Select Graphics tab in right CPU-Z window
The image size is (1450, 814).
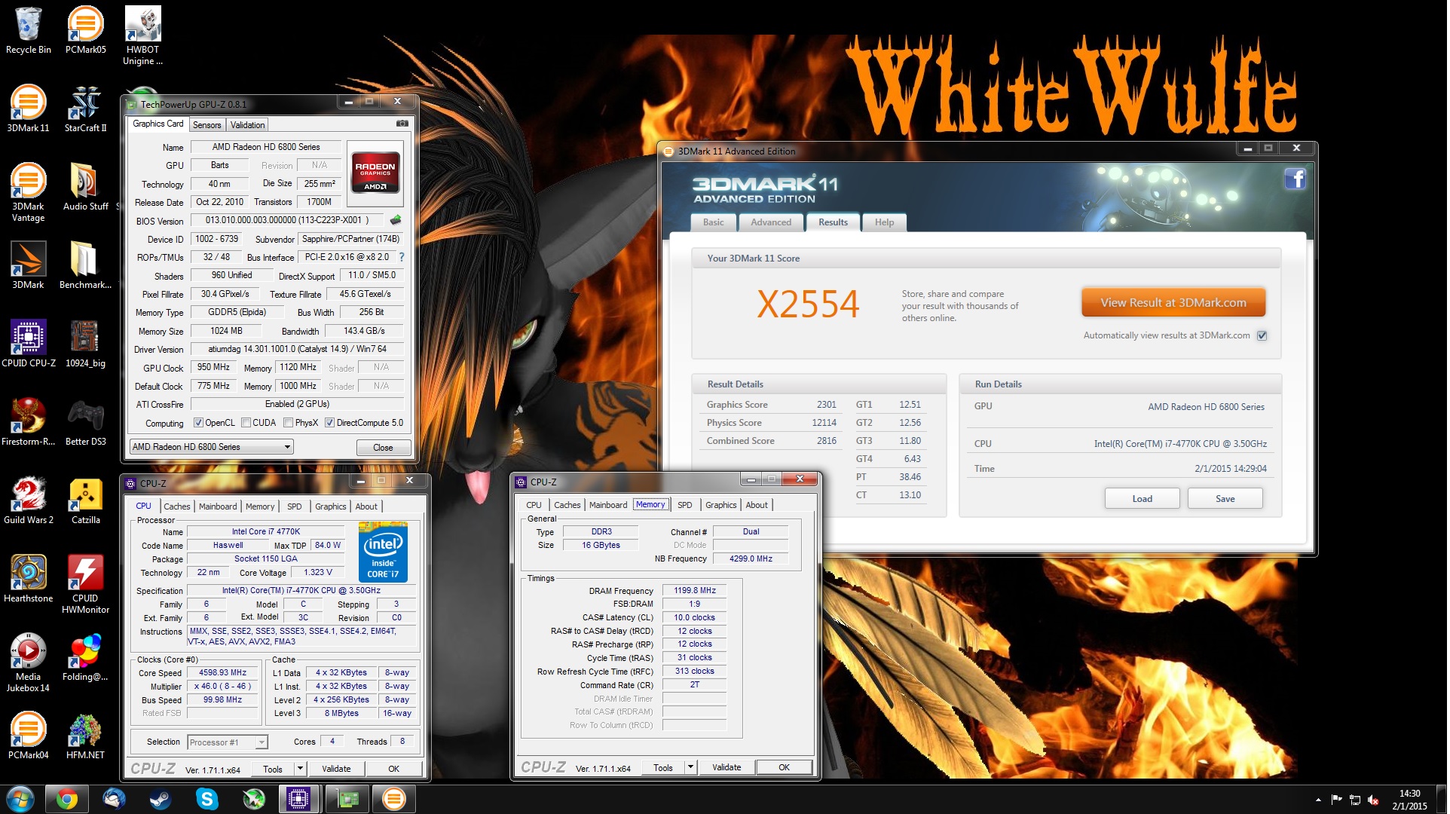tap(722, 505)
